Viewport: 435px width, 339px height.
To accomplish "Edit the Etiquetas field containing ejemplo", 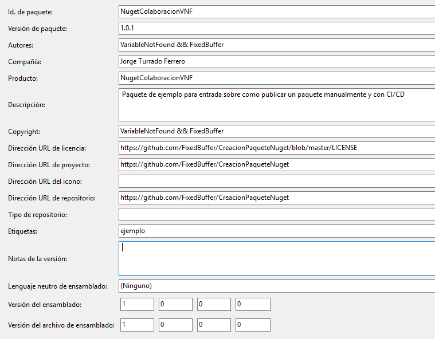I will point(277,231).
